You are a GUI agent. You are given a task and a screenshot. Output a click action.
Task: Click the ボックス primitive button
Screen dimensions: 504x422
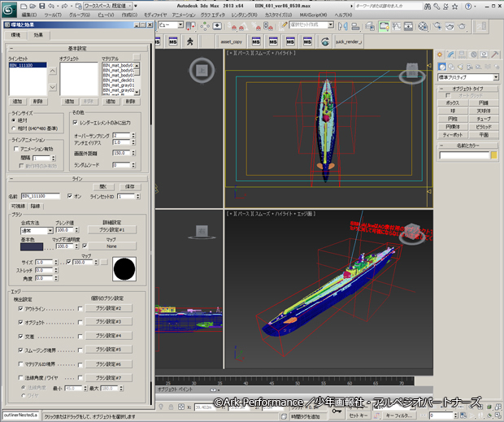tap(453, 102)
